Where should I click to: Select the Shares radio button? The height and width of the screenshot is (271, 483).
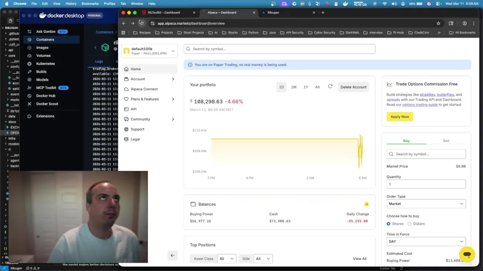click(388, 224)
